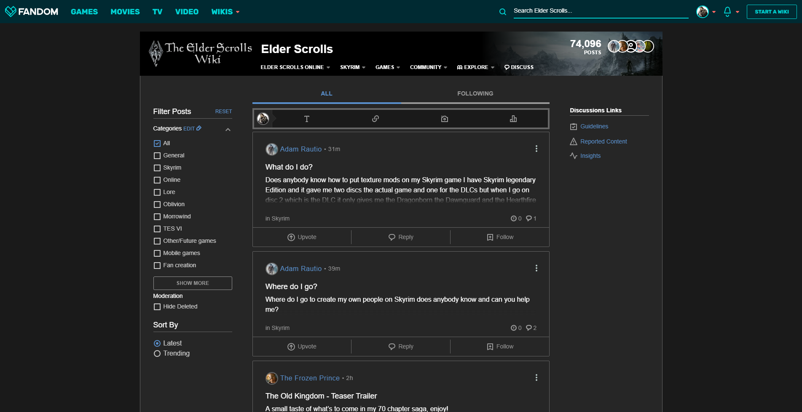Click comment count icon on 'Where do I go?'
Viewport: 802px width, 412px height.
529,328
